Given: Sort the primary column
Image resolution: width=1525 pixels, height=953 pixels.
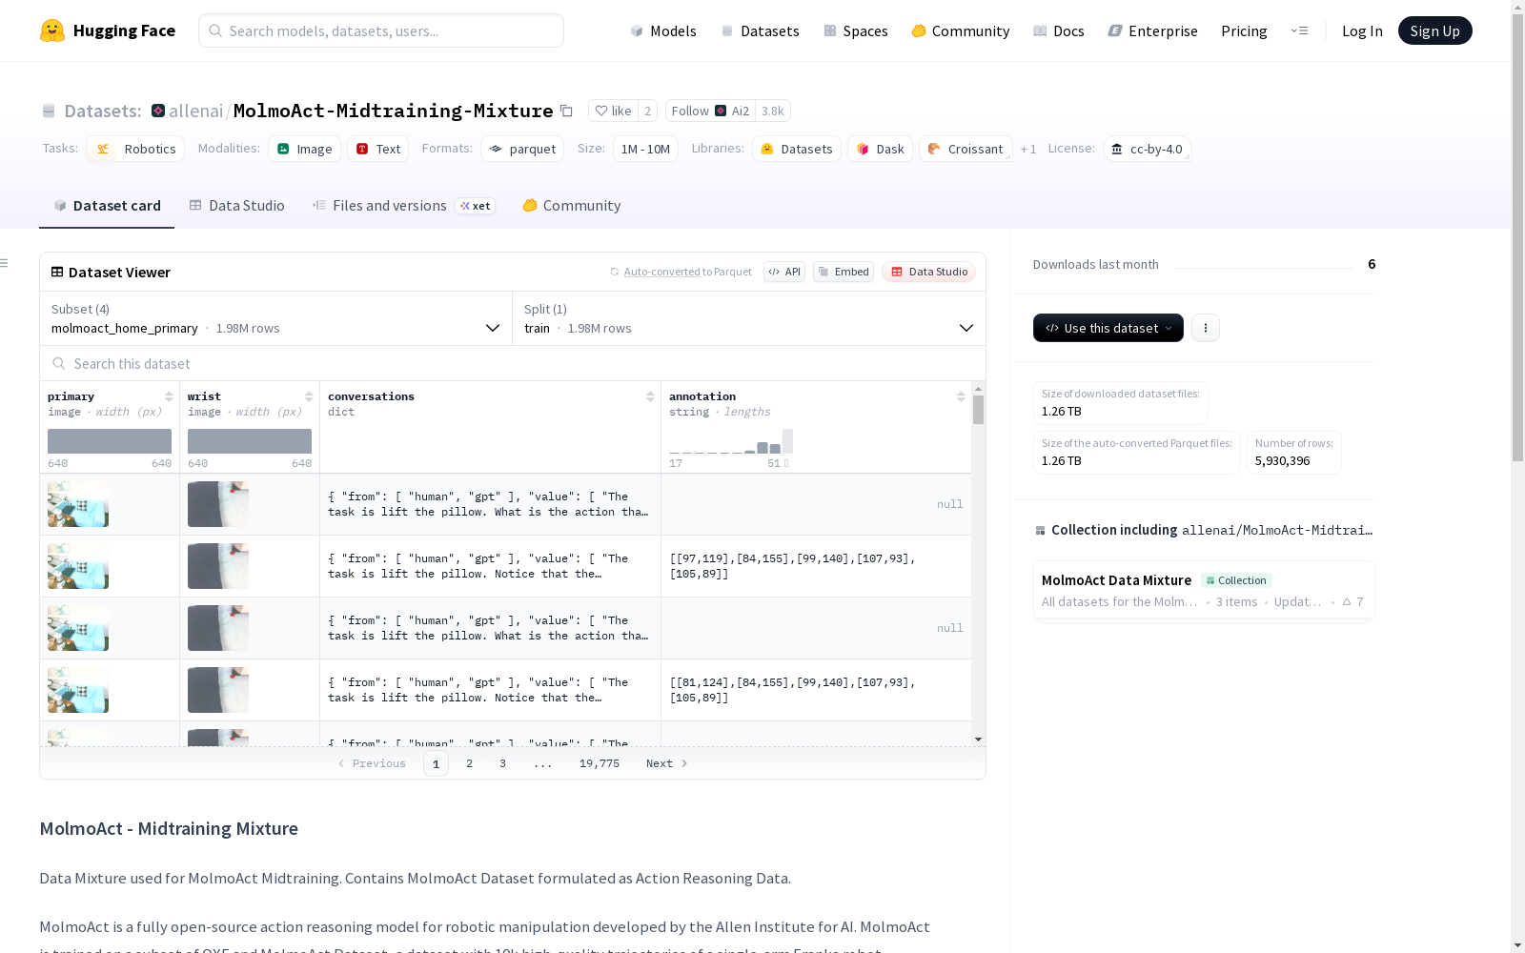Looking at the screenshot, I should [x=169, y=396].
